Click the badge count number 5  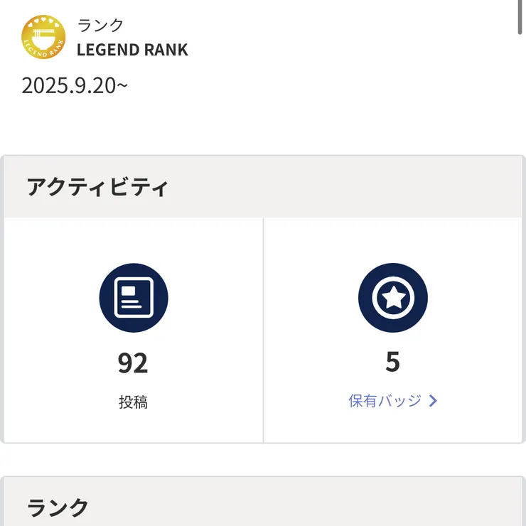393,363
